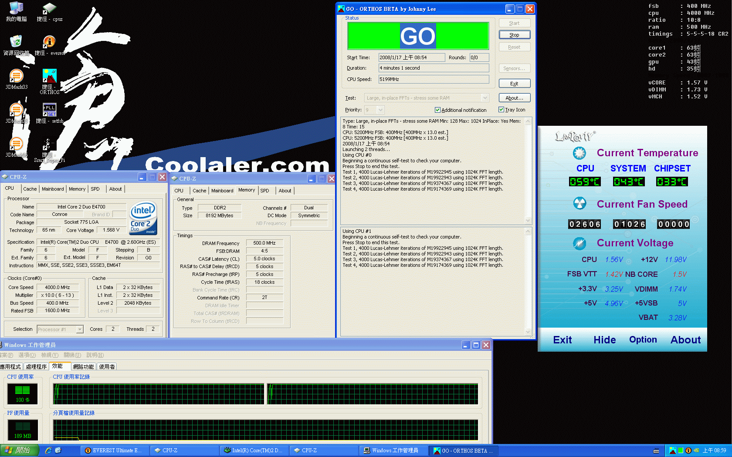The height and width of the screenshot is (457, 732).
Task: Open the Super Pi shortcut icon
Action: pos(49,150)
